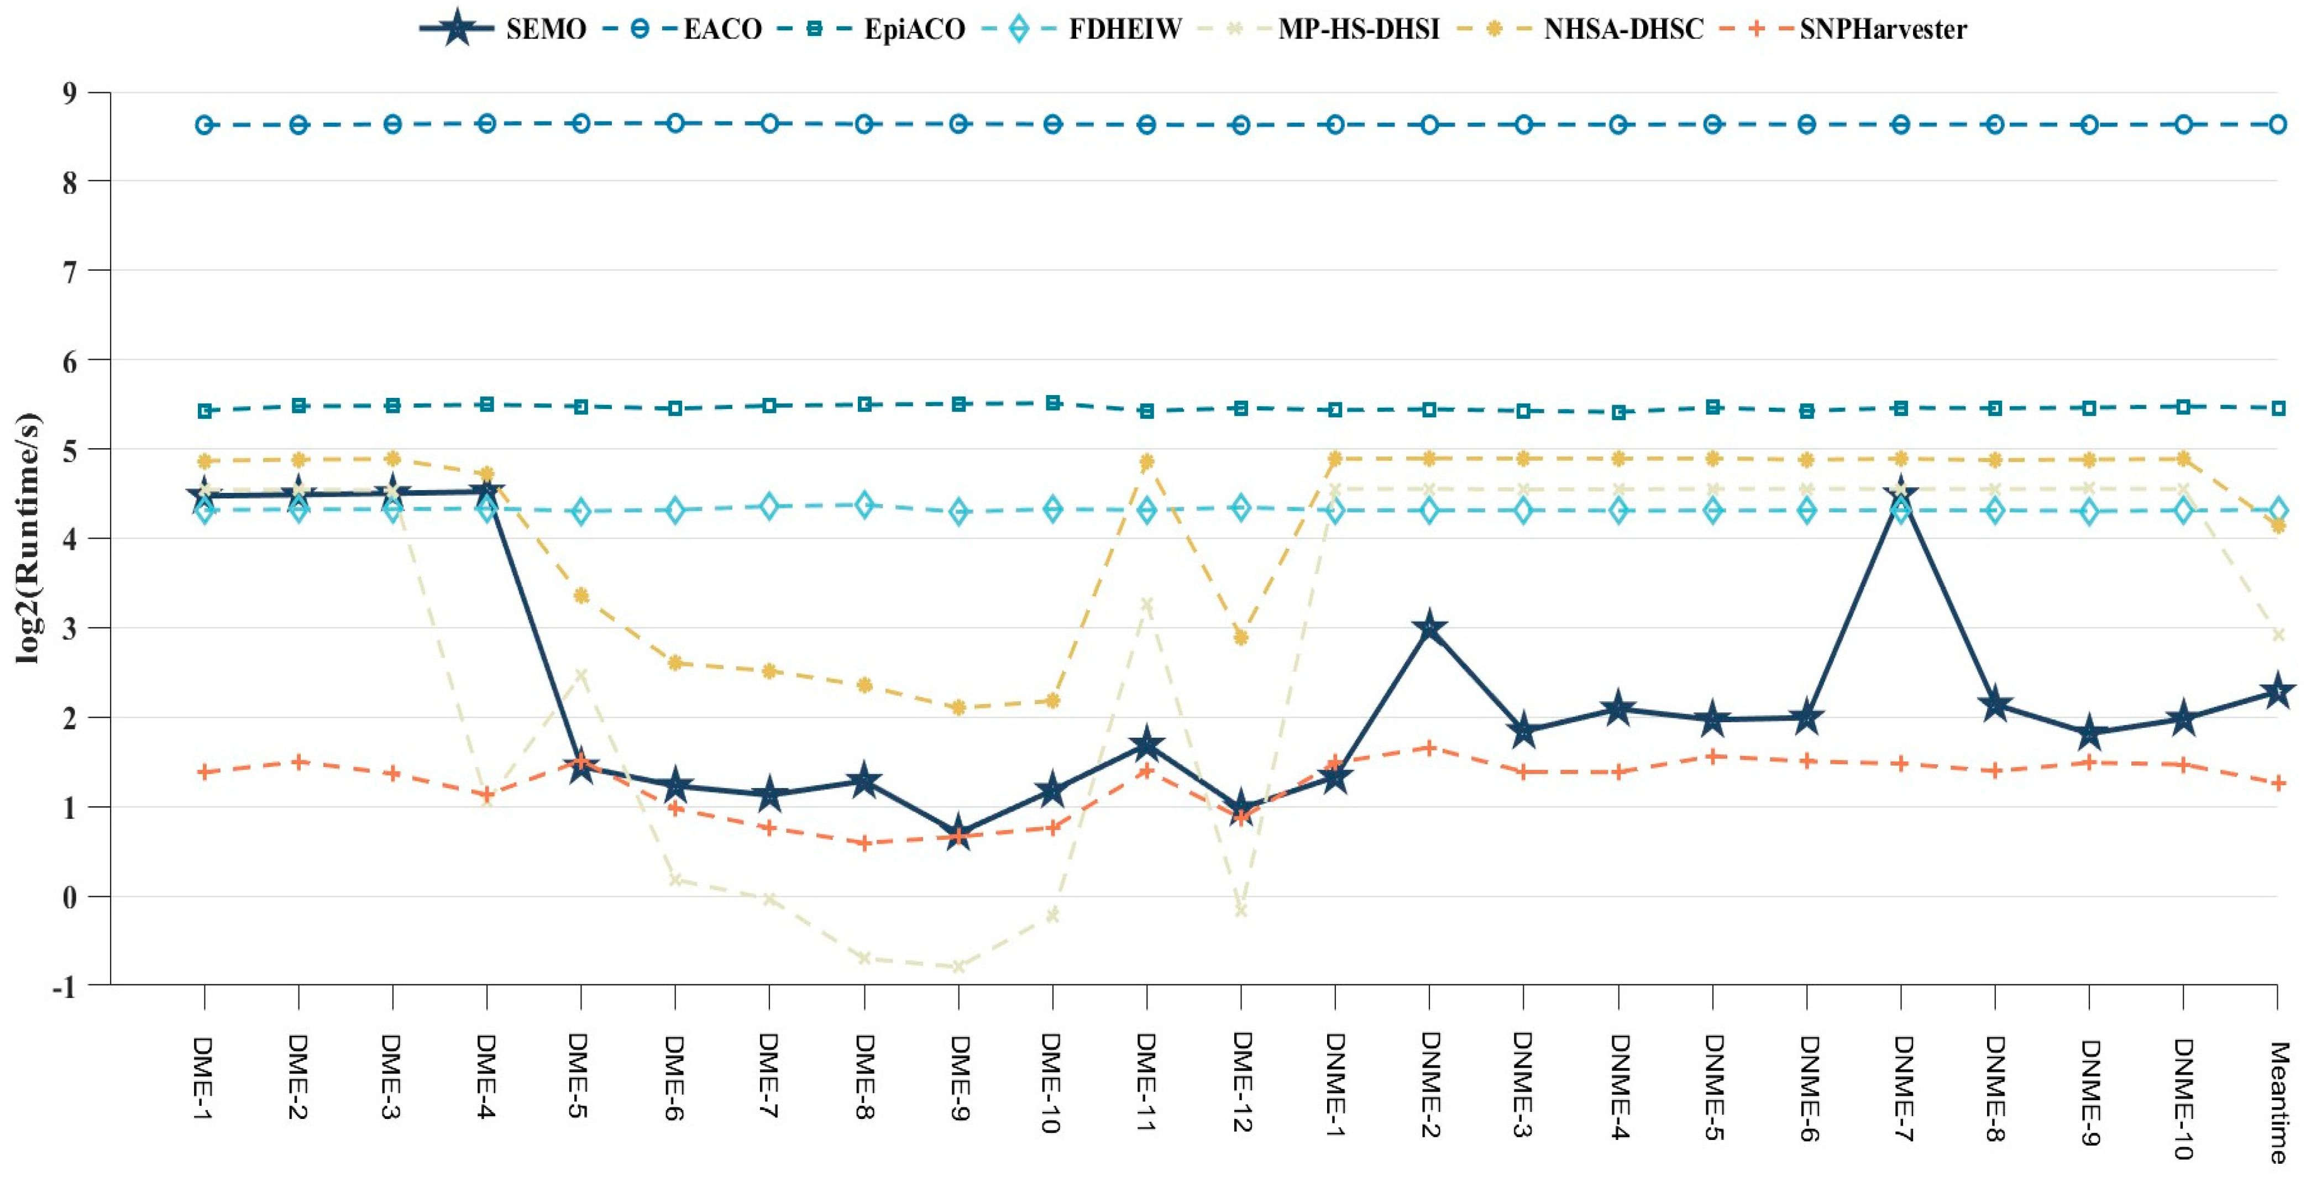
Task: Click the NHSA-DHSC point at DME-12
Action: tap(1241, 637)
